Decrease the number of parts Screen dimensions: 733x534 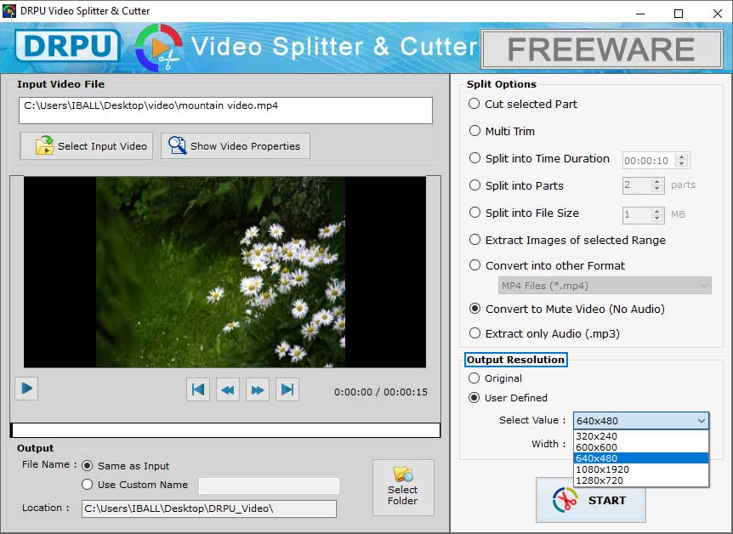tap(657, 189)
